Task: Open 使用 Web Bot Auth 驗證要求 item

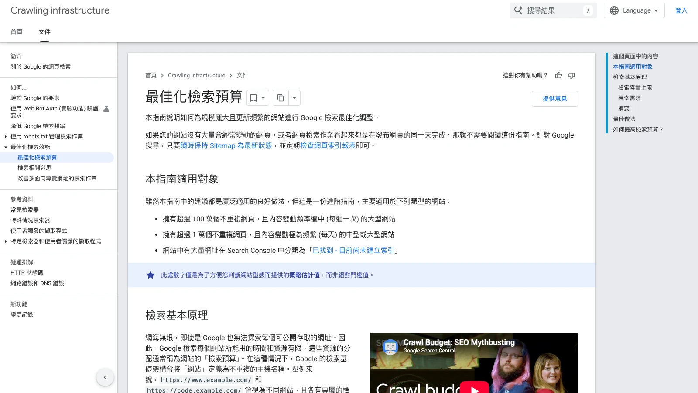Action: point(55,112)
